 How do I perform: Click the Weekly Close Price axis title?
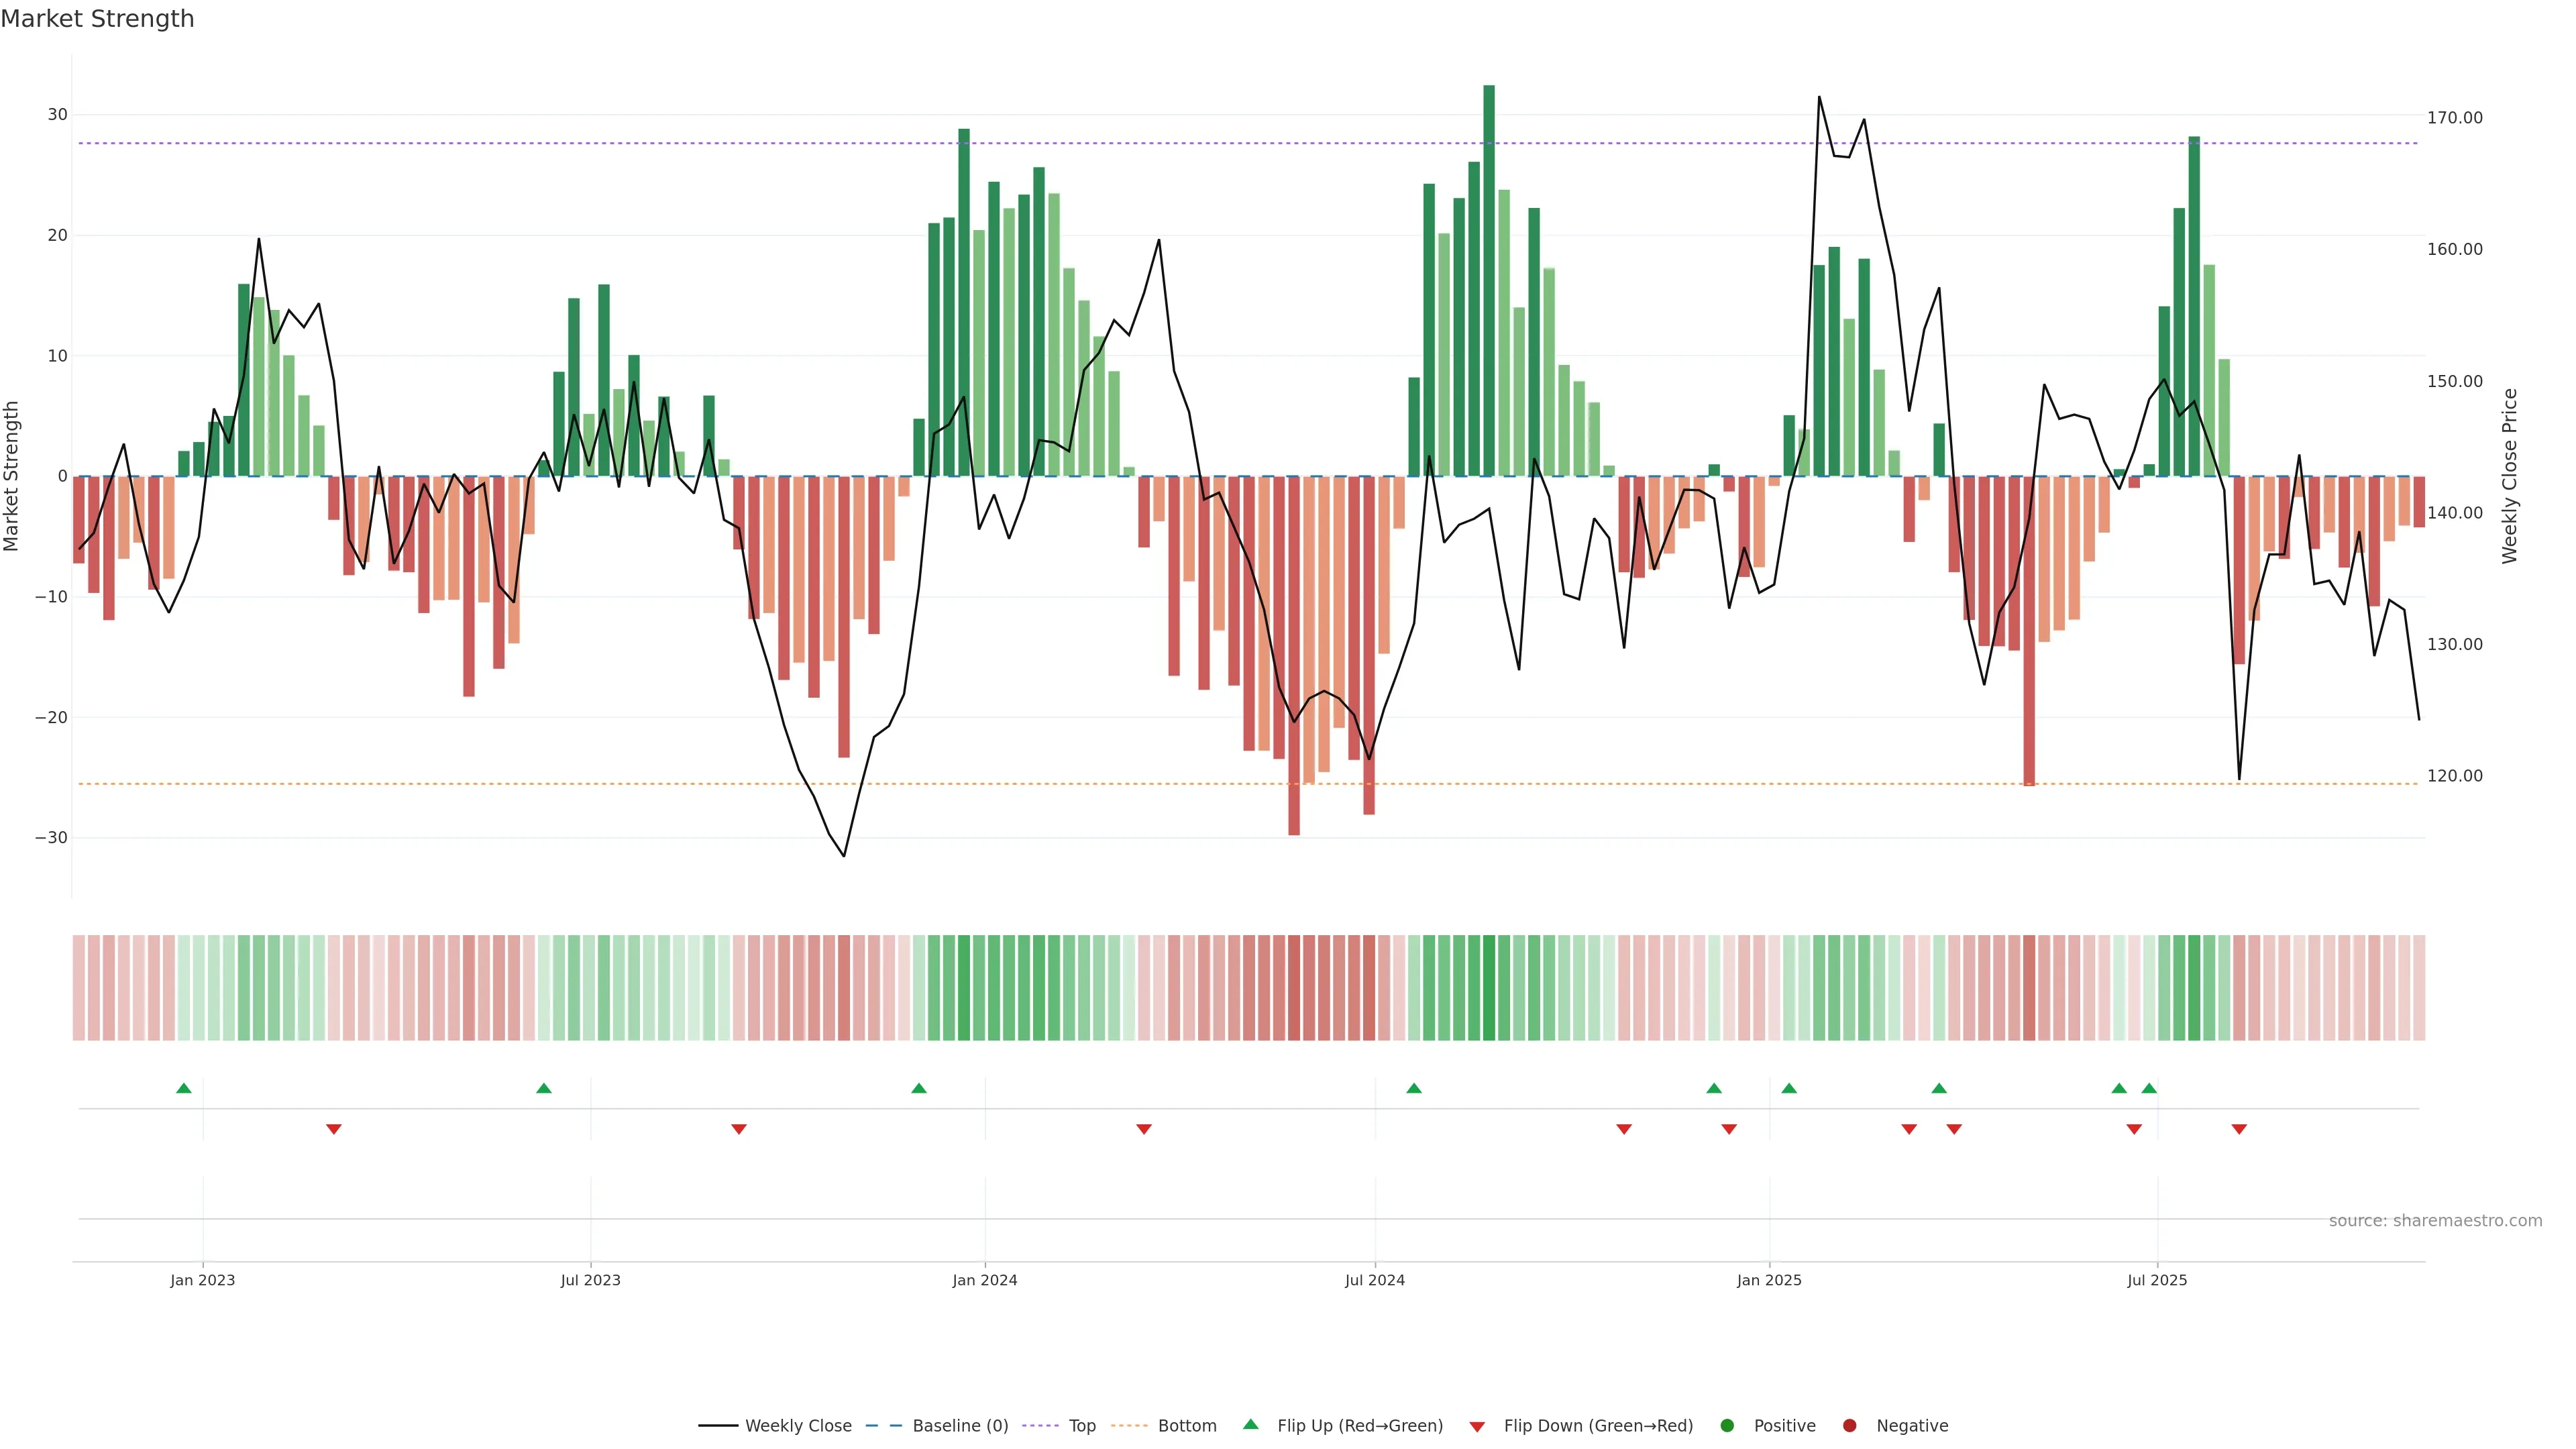click(x=2510, y=476)
